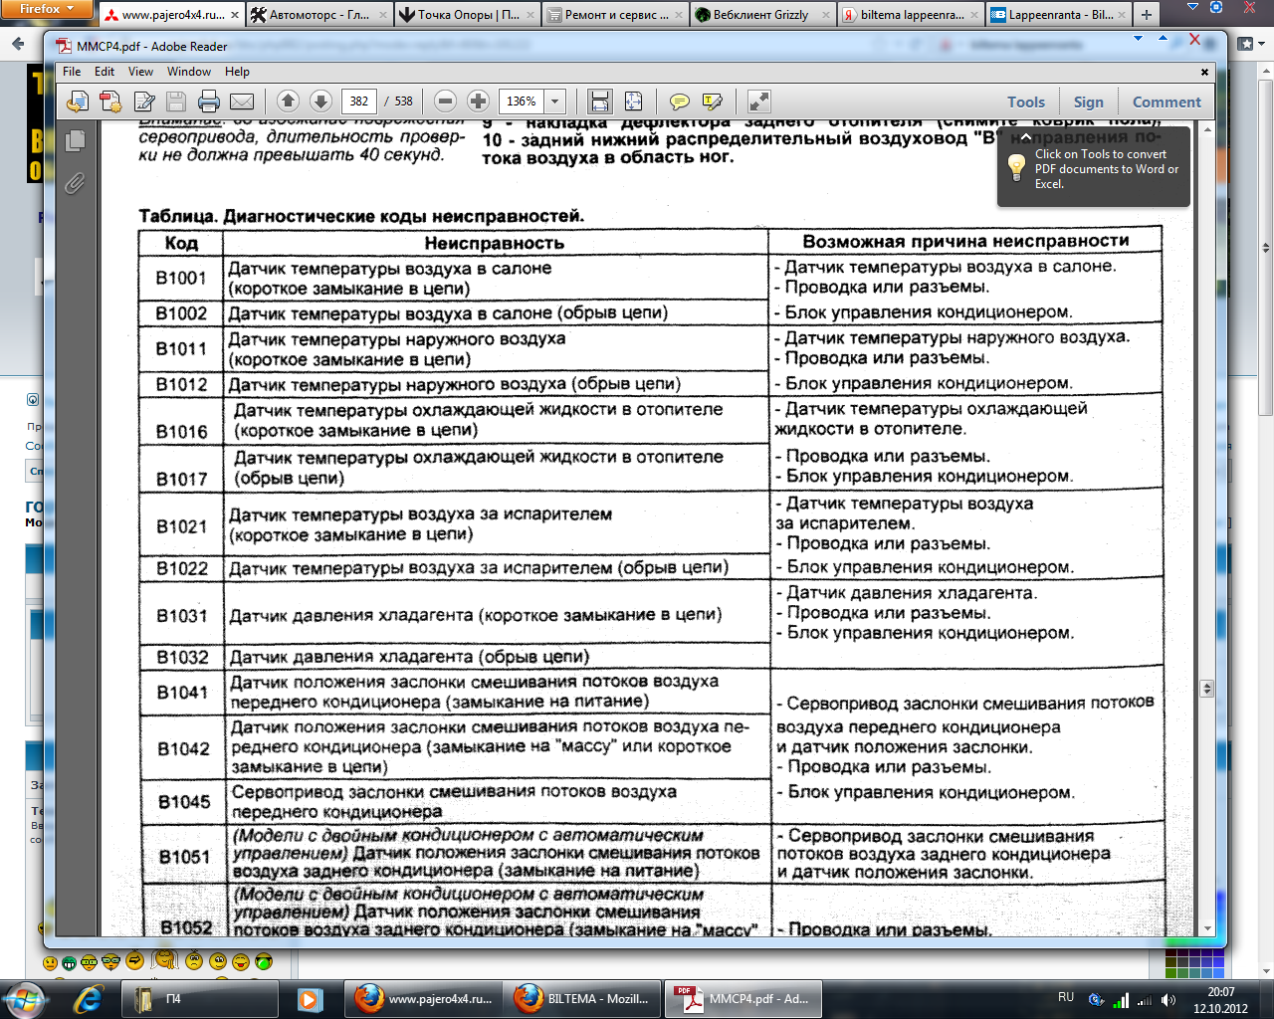Zoom in with the plus button
Image resolution: width=1274 pixels, height=1019 pixels.
coord(478,101)
